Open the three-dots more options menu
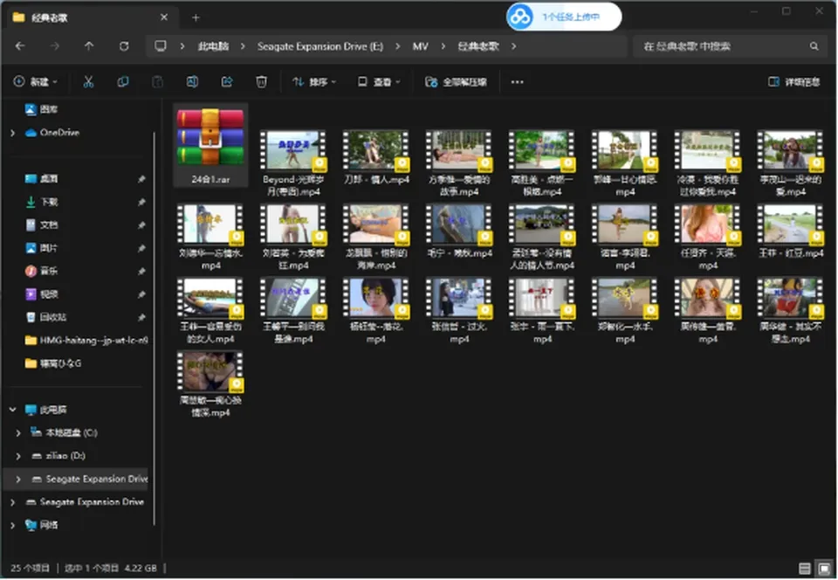This screenshot has height=580, width=838. (x=518, y=82)
